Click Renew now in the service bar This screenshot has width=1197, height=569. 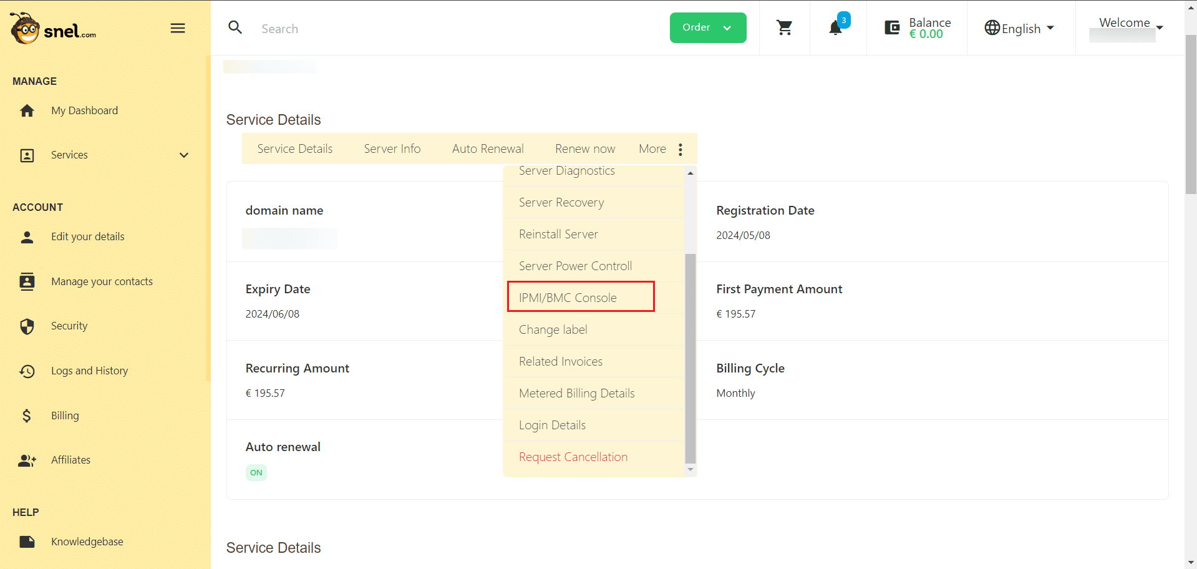click(x=584, y=149)
